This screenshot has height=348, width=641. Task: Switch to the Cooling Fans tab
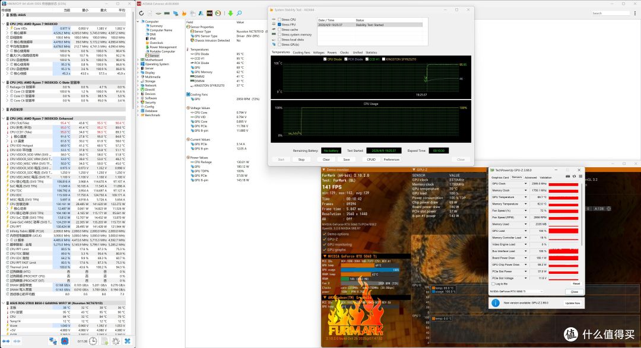[x=302, y=53]
